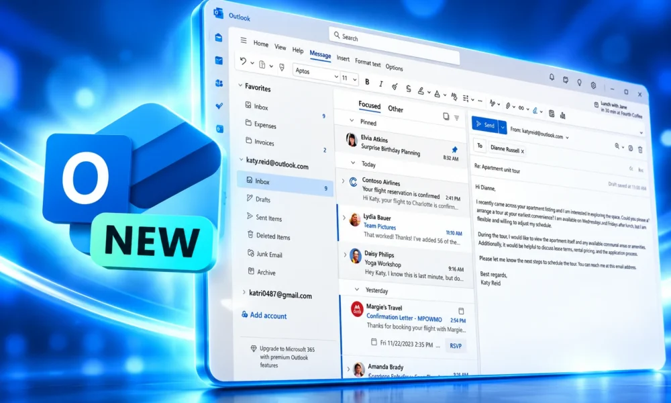Click the pin icon on Elvia Atkins email
Image resolution: width=671 pixels, height=403 pixels.
(x=454, y=150)
